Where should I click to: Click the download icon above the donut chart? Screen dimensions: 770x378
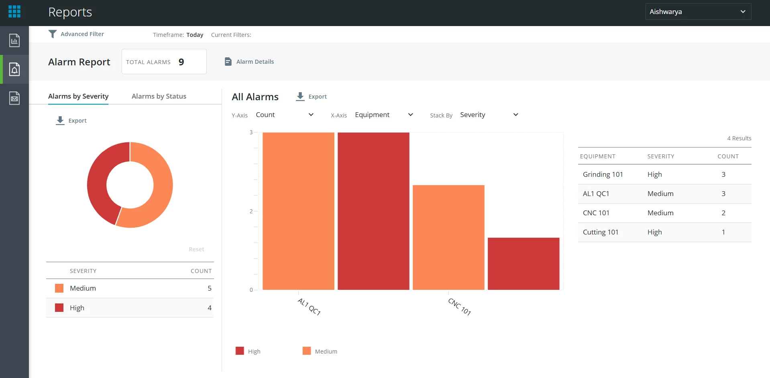pyautogui.click(x=60, y=121)
